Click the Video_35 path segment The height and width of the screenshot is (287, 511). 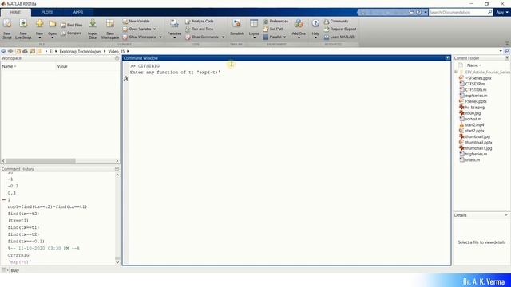[117, 51]
